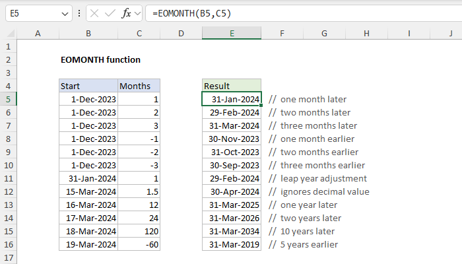
Task: Click the '// 5 years earlier' note
Action: pyautogui.click(x=303, y=245)
